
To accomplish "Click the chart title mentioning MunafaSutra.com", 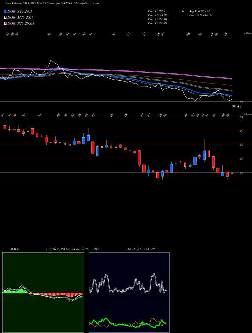I will point(51,3).
